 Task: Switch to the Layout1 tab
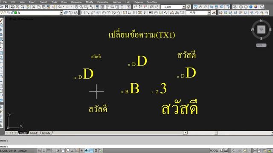click(x=34, y=133)
